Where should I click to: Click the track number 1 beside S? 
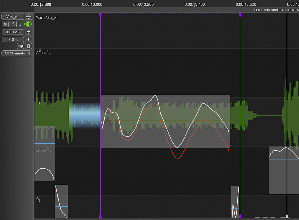pos(20,25)
